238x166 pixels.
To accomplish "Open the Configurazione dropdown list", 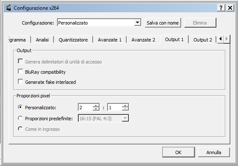I will (138, 23).
